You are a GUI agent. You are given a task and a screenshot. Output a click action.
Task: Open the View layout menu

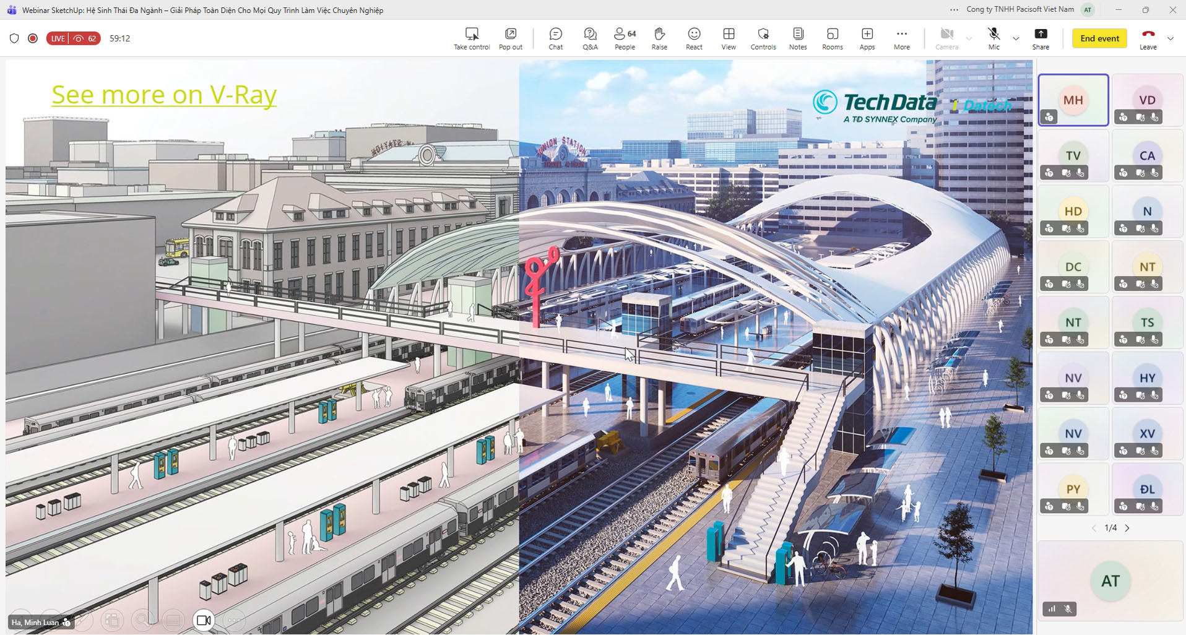(729, 38)
